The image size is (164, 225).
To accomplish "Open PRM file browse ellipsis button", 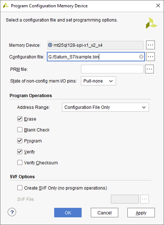I will [x=149, y=69].
